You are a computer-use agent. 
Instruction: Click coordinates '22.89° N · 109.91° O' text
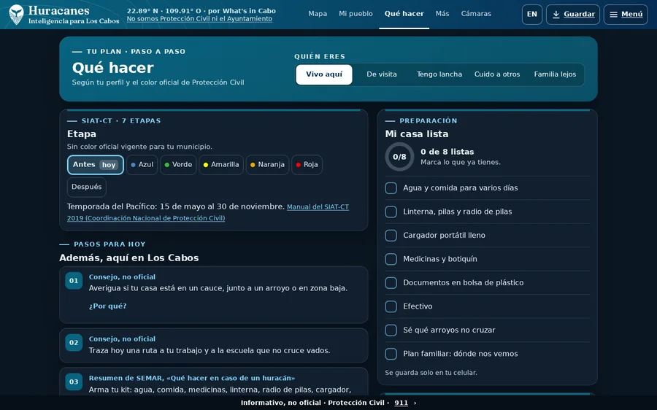[x=164, y=11]
